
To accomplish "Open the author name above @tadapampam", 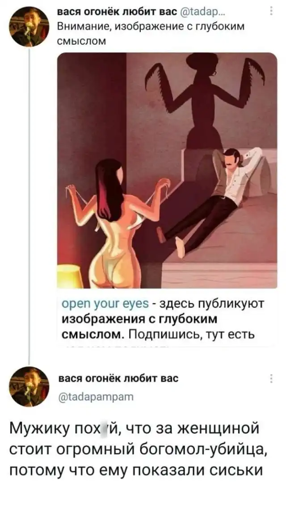I will (x=118, y=378).
